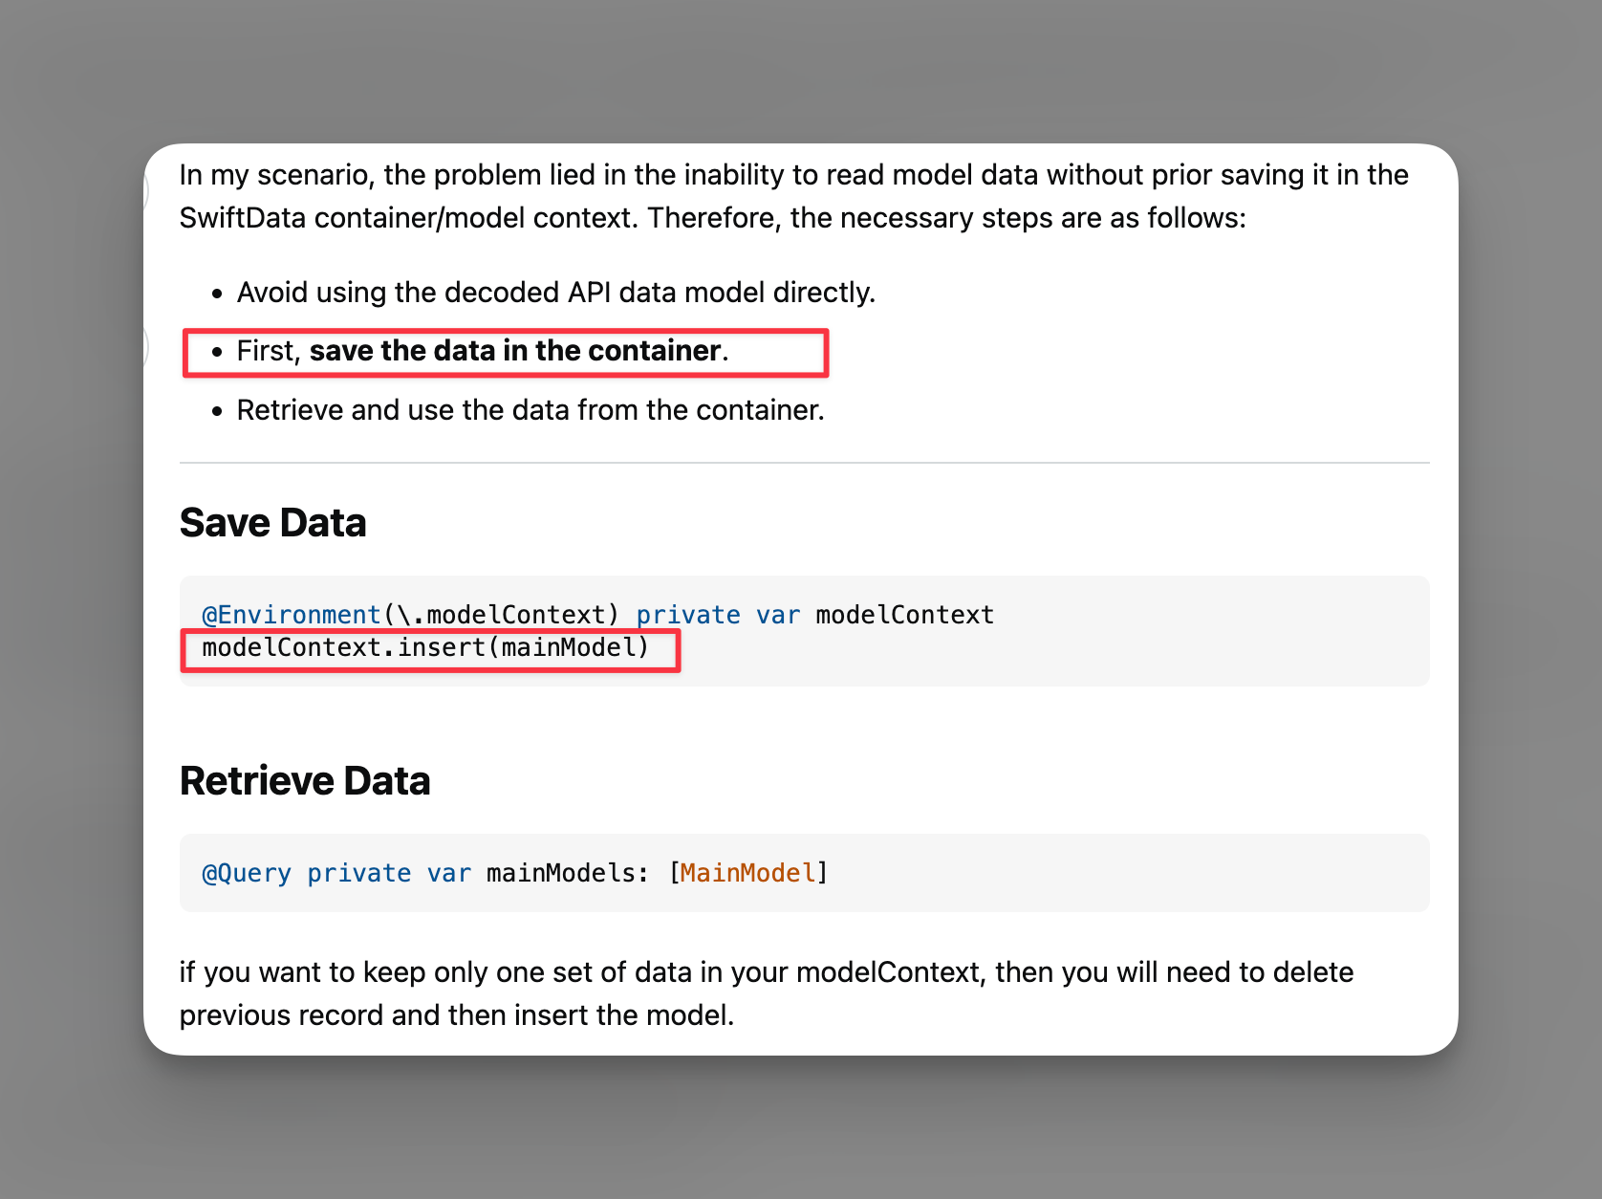Image resolution: width=1602 pixels, height=1199 pixels.
Task: Click the horizontal divider above Save Data
Action: click(804, 463)
